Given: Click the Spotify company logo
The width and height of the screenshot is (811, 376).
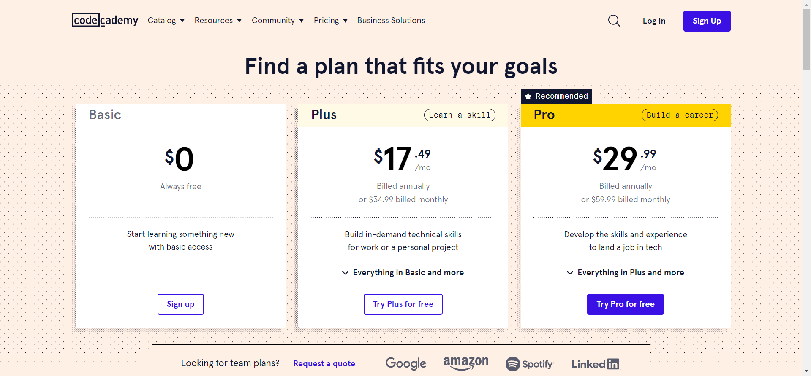Looking at the screenshot, I should [530, 364].
